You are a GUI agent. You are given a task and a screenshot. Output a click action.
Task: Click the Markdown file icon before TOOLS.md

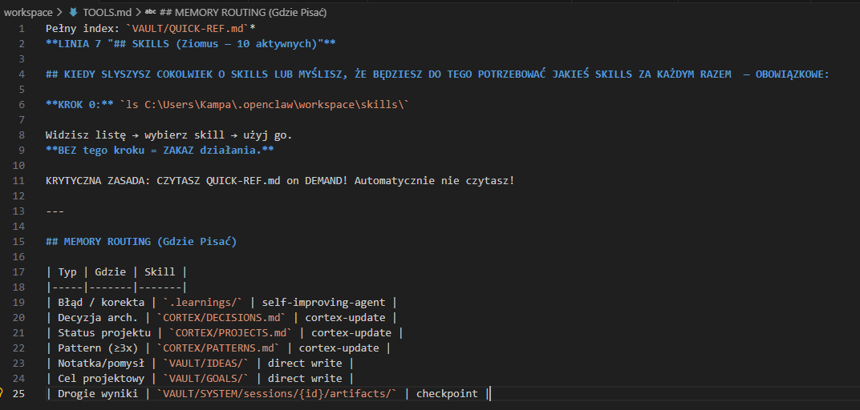coord(74,13)
